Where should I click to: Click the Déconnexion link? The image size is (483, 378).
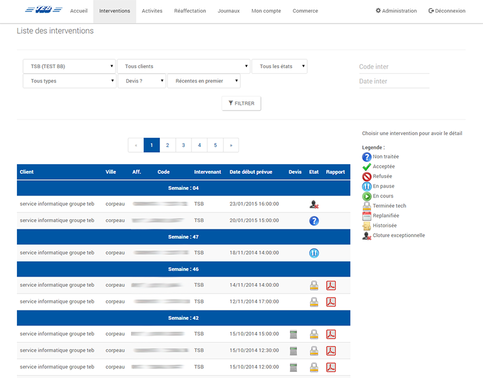[446, 11]
